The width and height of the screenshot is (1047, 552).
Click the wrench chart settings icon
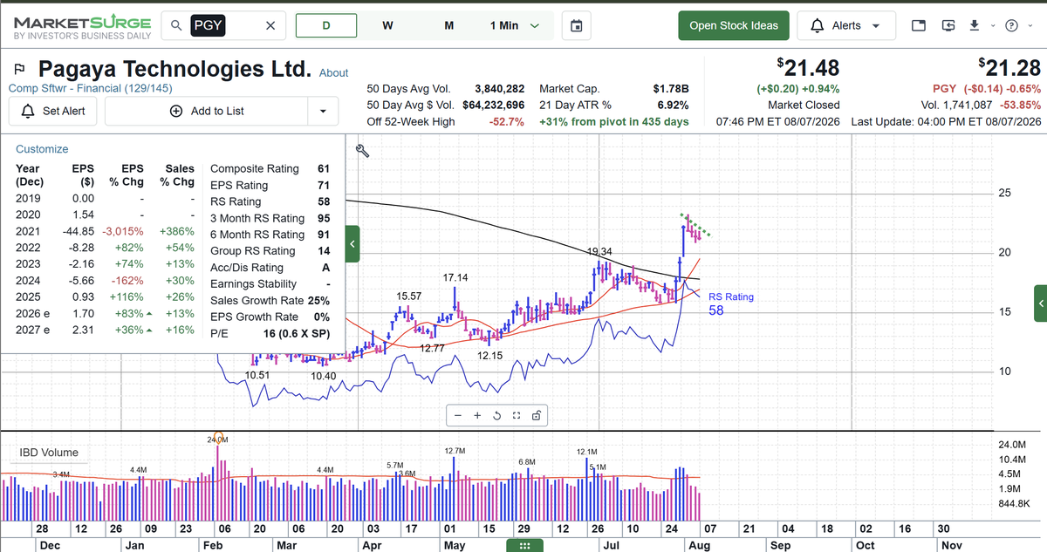point(363,151)
